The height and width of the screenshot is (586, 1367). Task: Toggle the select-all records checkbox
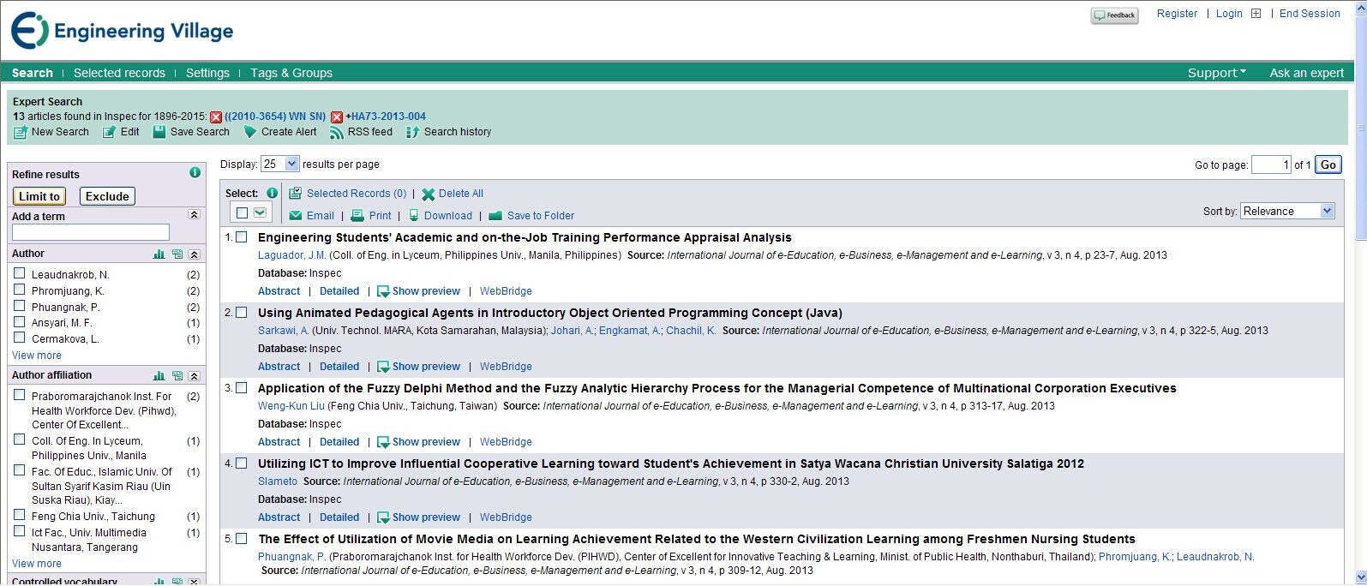pyautogui.click(x=242, y=212)
